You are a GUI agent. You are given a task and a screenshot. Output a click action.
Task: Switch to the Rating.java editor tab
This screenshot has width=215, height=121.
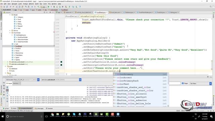[173, 12]
